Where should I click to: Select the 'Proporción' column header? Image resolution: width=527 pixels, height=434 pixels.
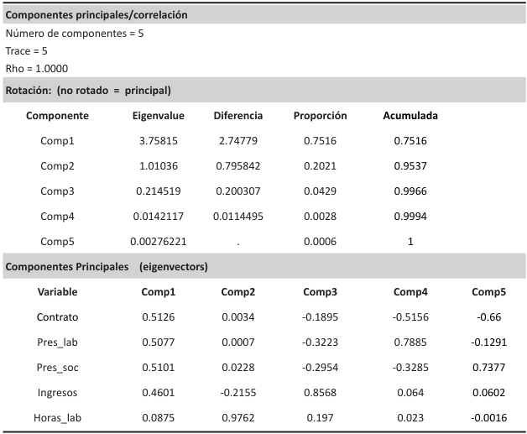coord(320,116)
